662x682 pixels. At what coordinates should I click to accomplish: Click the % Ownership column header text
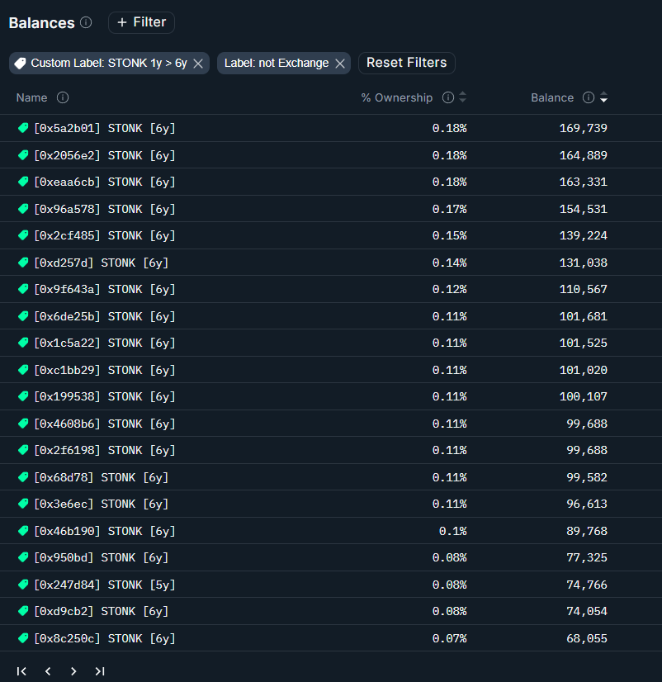tap(397, 97)
